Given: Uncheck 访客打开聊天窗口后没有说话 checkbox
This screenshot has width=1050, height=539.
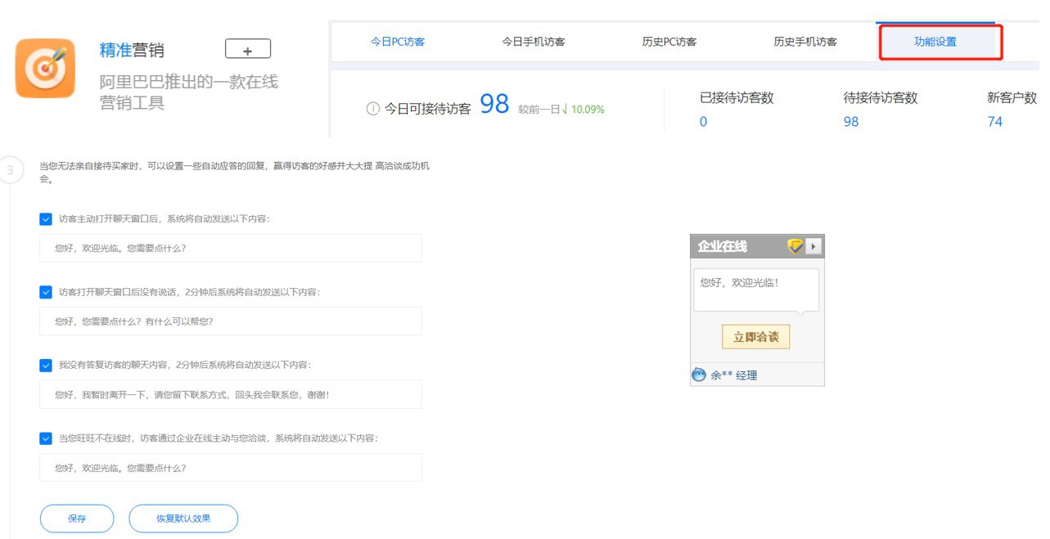Looking at the screenshot, I should [x=46, y=292].
